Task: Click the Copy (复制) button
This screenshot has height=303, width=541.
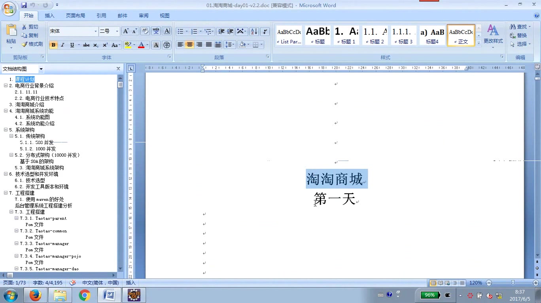Action: 30,36
